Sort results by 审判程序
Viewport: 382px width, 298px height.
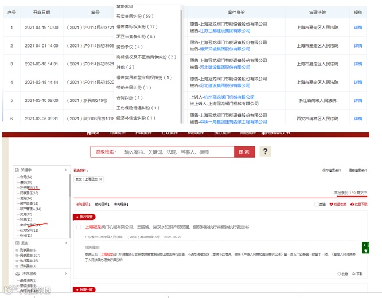pos(122,204)
